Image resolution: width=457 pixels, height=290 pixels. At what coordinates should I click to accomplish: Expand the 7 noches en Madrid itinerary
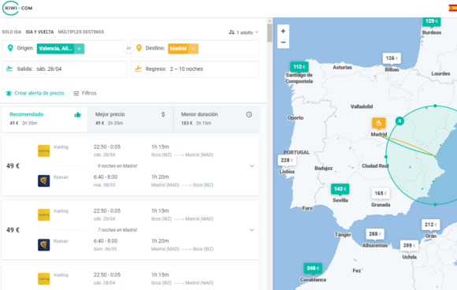pos(252,230)
